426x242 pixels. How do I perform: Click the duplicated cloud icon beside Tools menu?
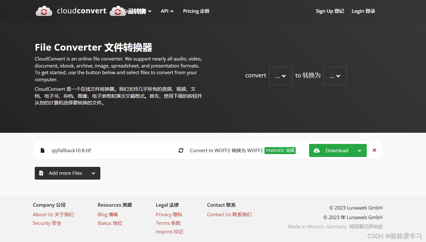coord(118,11)
